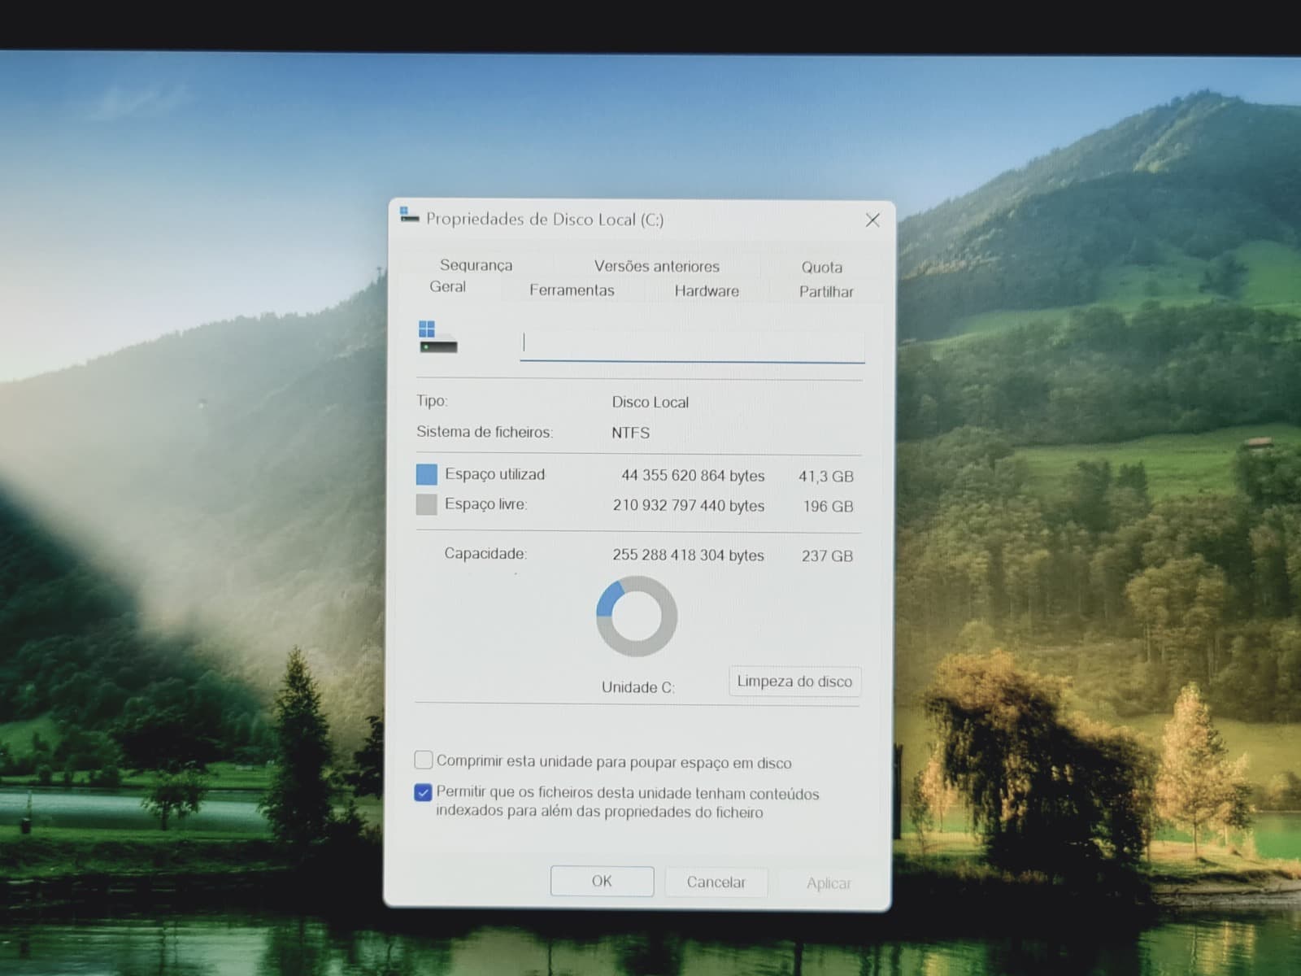The width and height of the screenshot is (1301, 976).
Task: Click the 'Unidade C:' label
Action: (638, 687)
